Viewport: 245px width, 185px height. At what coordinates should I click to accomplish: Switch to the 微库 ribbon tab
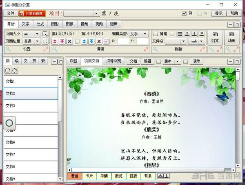(x=114, y=24)
